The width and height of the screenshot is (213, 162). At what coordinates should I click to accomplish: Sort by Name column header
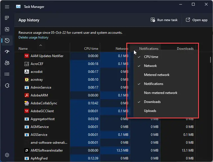[23, 49]
